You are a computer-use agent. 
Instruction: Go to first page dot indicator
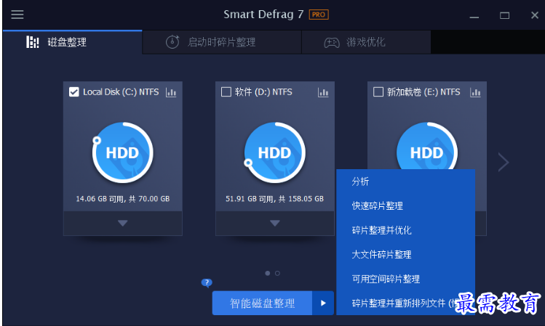pos(267,273)
